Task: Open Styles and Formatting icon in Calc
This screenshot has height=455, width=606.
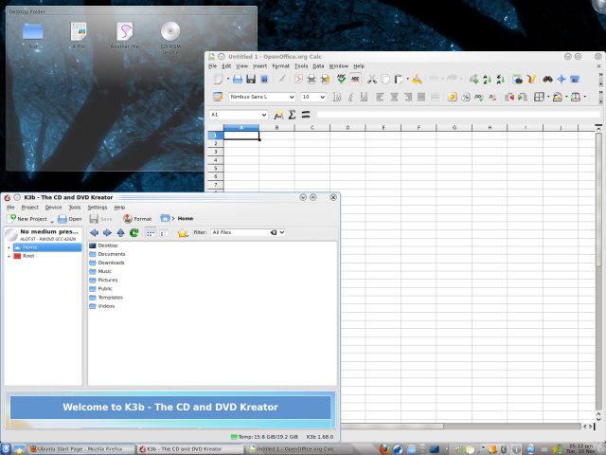Action: (218, 97)
